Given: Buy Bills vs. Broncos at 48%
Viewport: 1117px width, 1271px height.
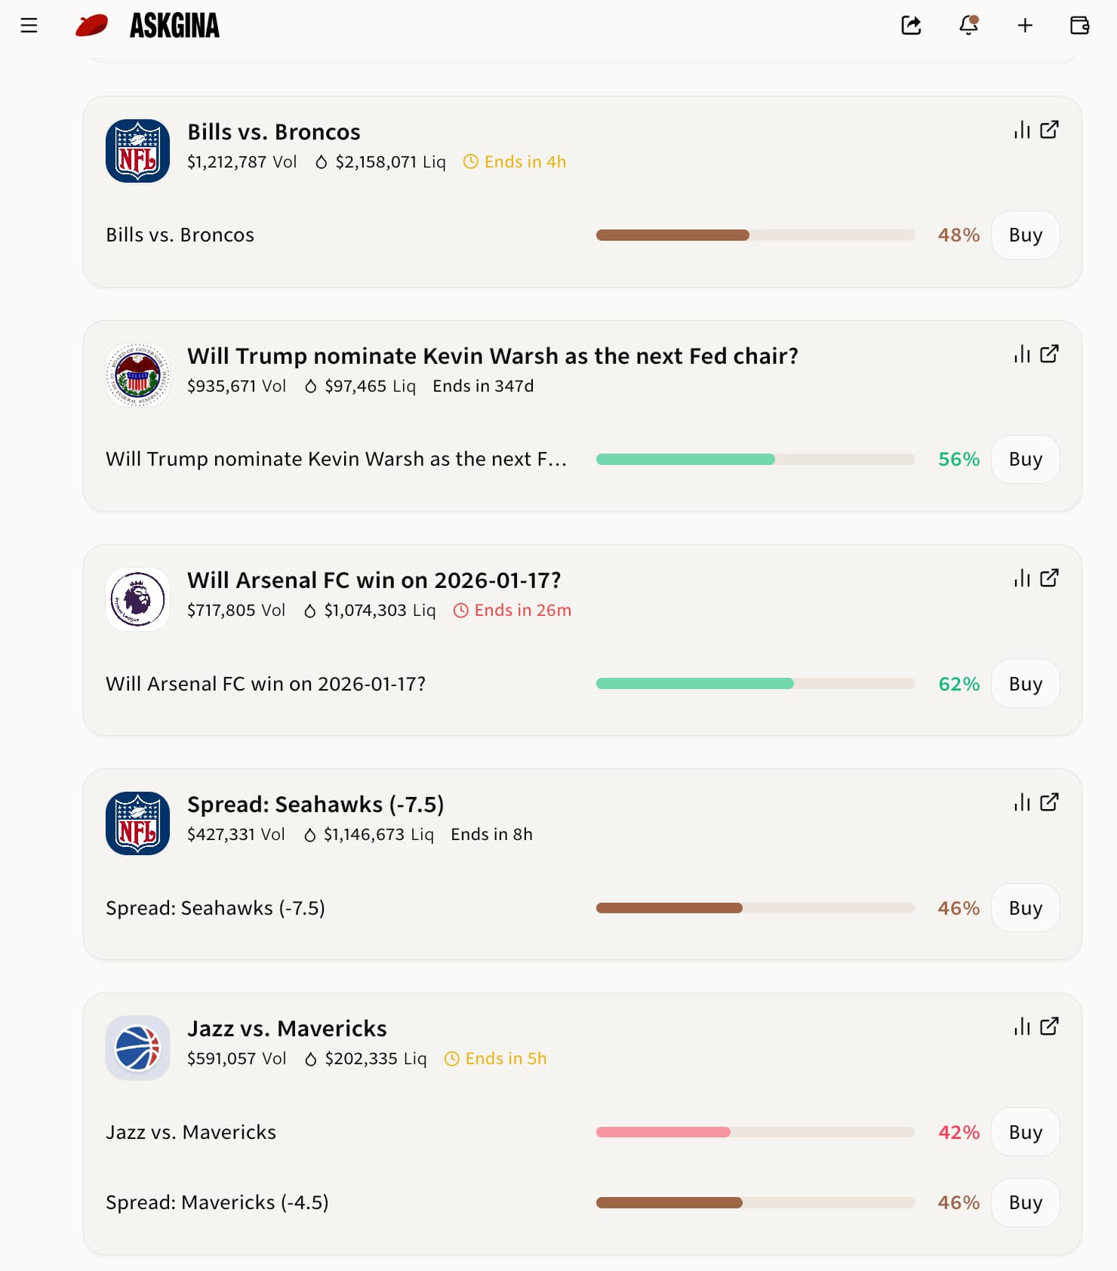Looking at the screenshot, I should tap(1025, 235).
